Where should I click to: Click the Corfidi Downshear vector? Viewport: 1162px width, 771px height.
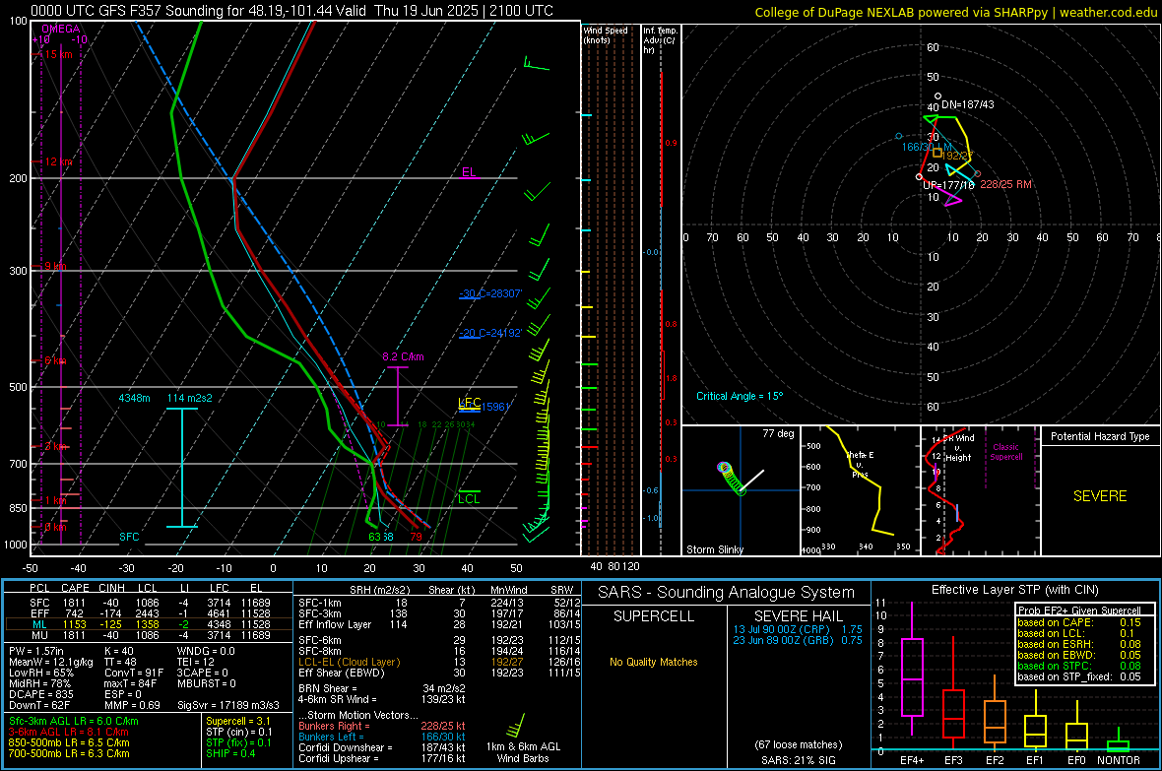click(382, 747)
